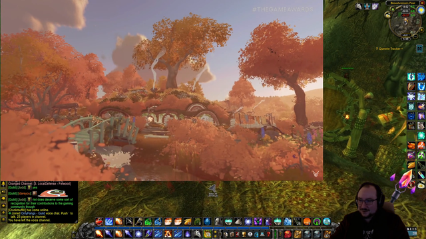Click the first buff icon near the minimap
The height and width of the screenshot is (239, 426).
coord(359,6)
